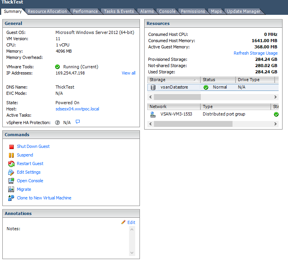Click the Edit Settings icon
The width and height of the screenshot is (288, 263).
point(11,172)
